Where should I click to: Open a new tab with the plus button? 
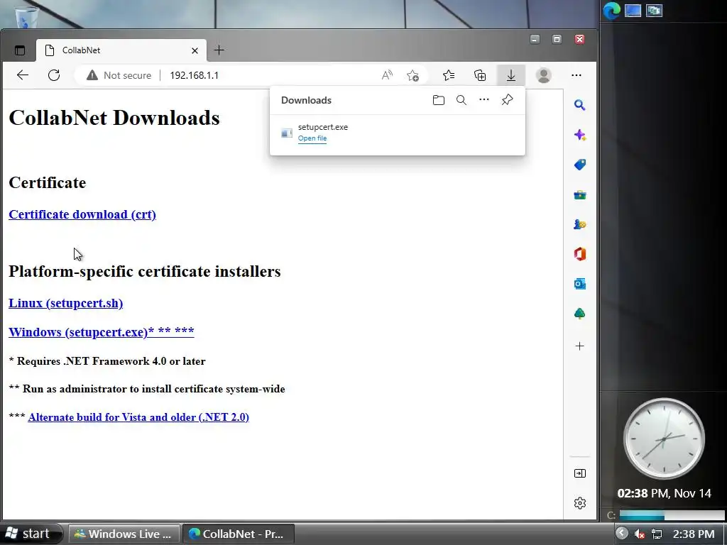[x=219, y=50]
